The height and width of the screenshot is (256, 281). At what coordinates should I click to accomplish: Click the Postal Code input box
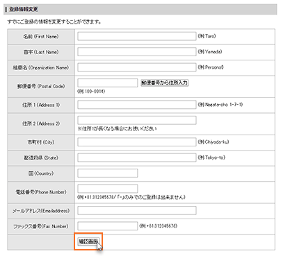coord(108,83)
